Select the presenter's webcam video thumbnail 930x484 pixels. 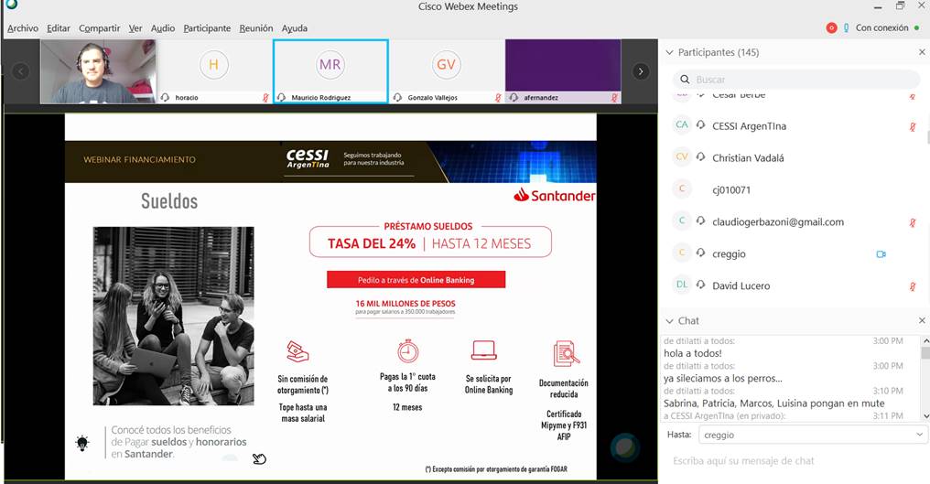tap(98, 71)
